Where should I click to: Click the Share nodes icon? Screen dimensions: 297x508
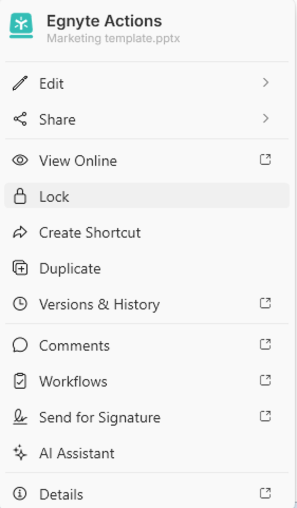pos(20,119)
